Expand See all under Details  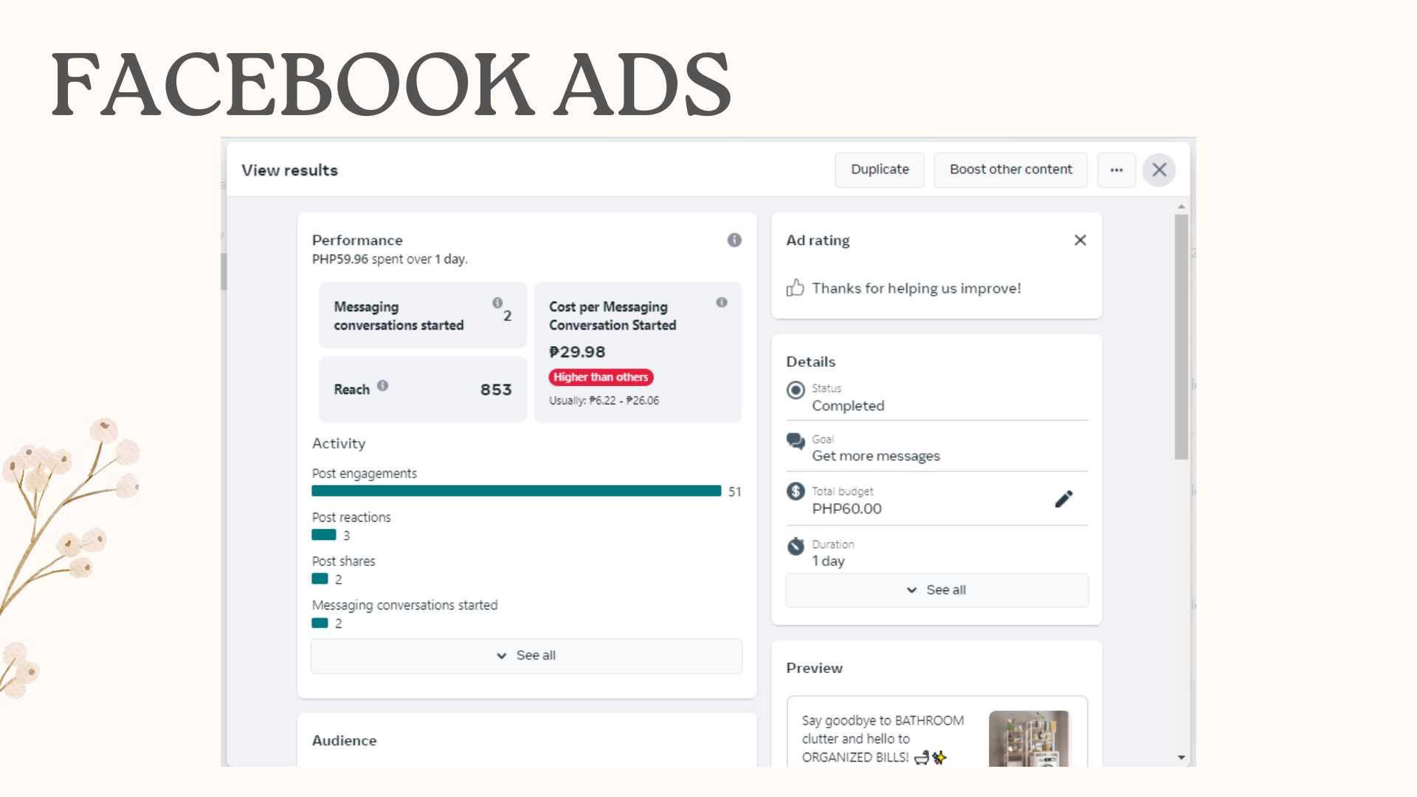point(937,590)
